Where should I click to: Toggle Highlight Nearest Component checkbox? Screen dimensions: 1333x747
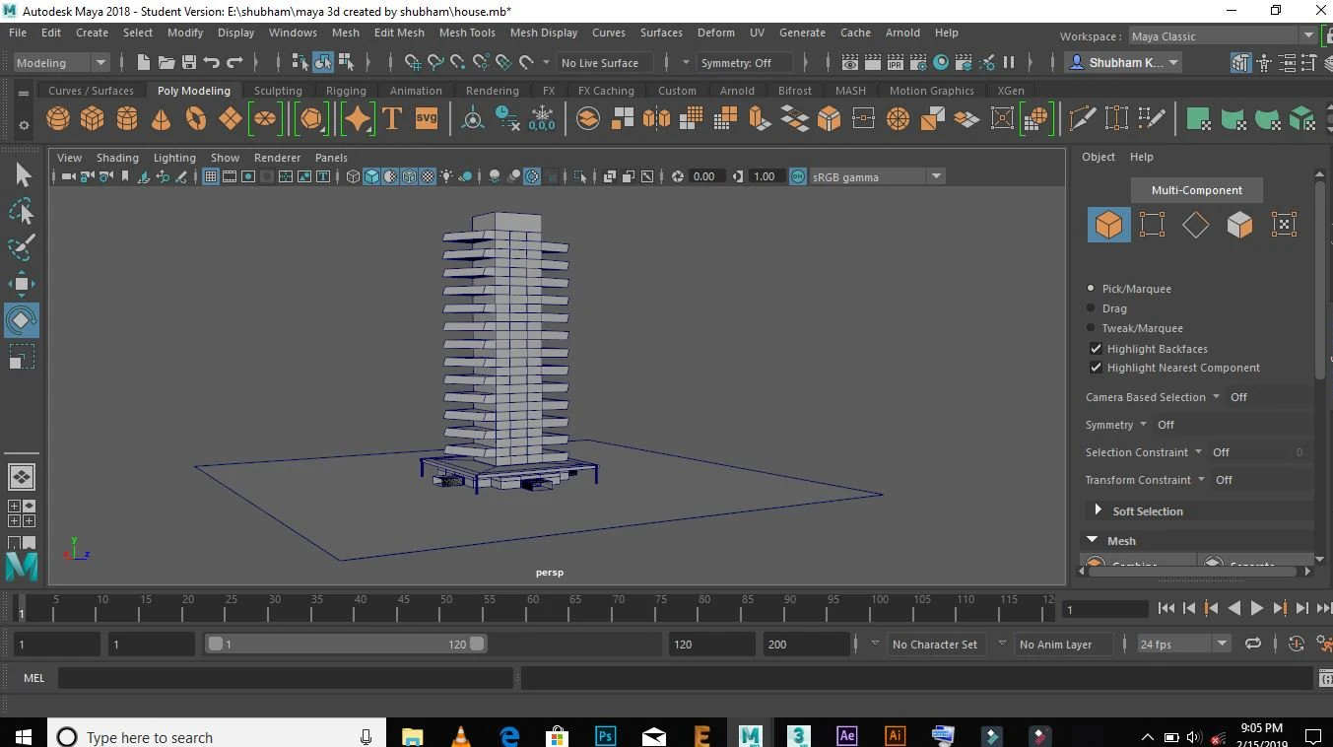tap(1096, 368)
